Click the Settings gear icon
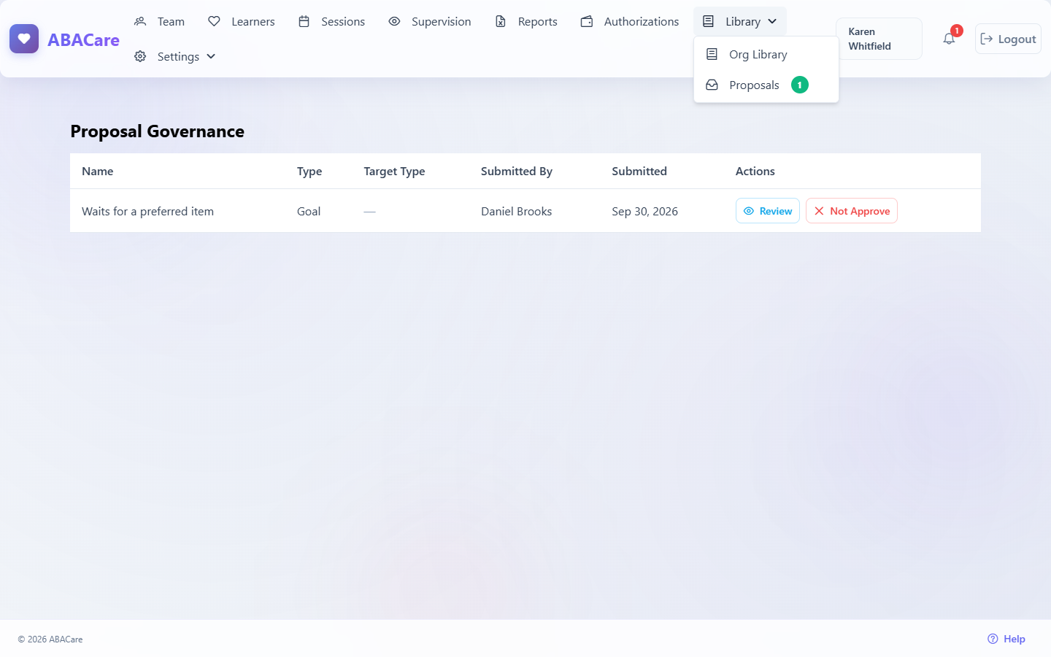Image resolution: width=1051 pixels, height=657 pixels. [x=140, y=56]
